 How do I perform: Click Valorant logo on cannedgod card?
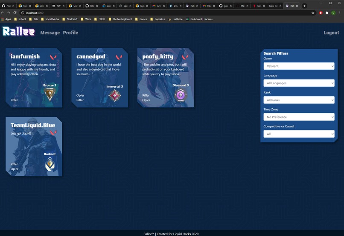(x=119, y=57)
